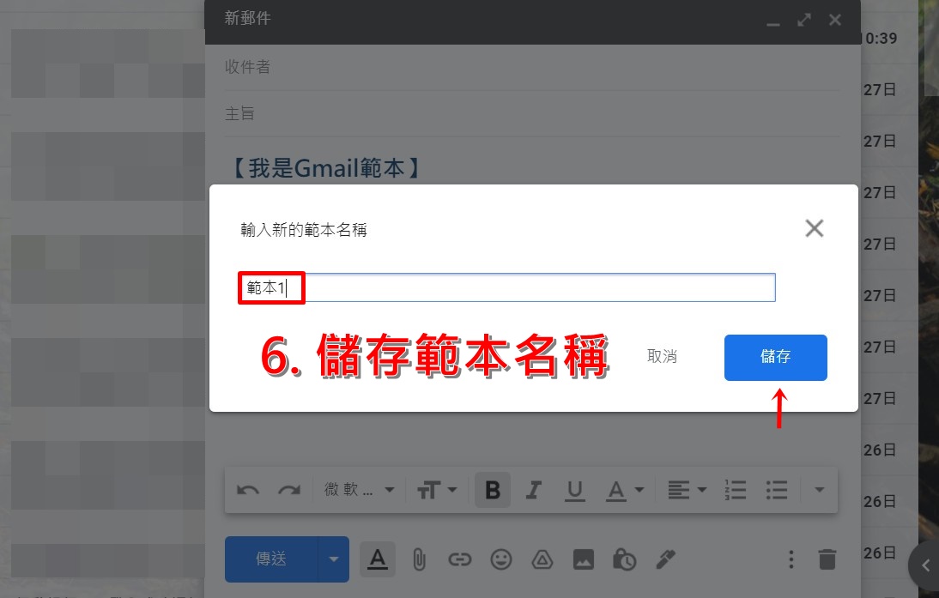Image resolution: width=939 pixels, height=598 pixels.
Task: Open the text color picker
Action: click(625, 490)
